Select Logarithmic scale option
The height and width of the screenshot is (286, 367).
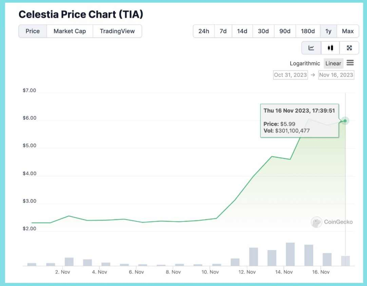(305, 63)
